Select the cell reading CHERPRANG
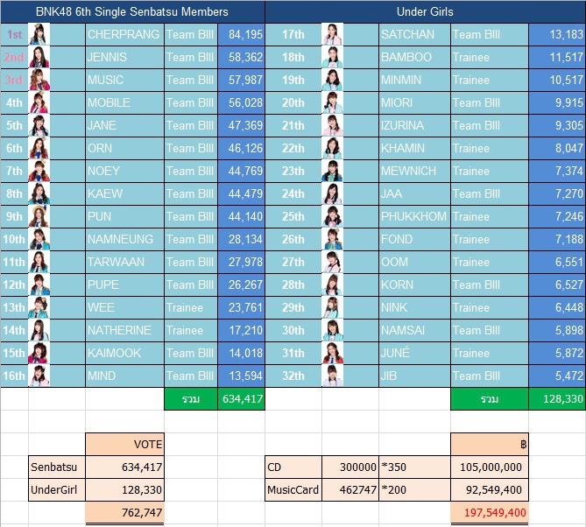Screen dimensions: 586x527 click(124, 34)
